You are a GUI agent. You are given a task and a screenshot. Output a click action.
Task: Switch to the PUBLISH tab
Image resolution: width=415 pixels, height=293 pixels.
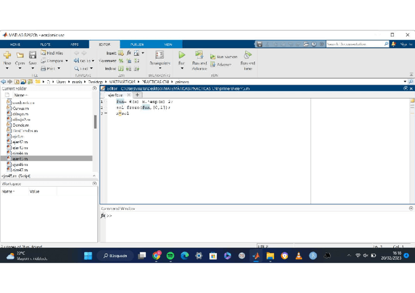pyautogui.click(x=137, y=44)
